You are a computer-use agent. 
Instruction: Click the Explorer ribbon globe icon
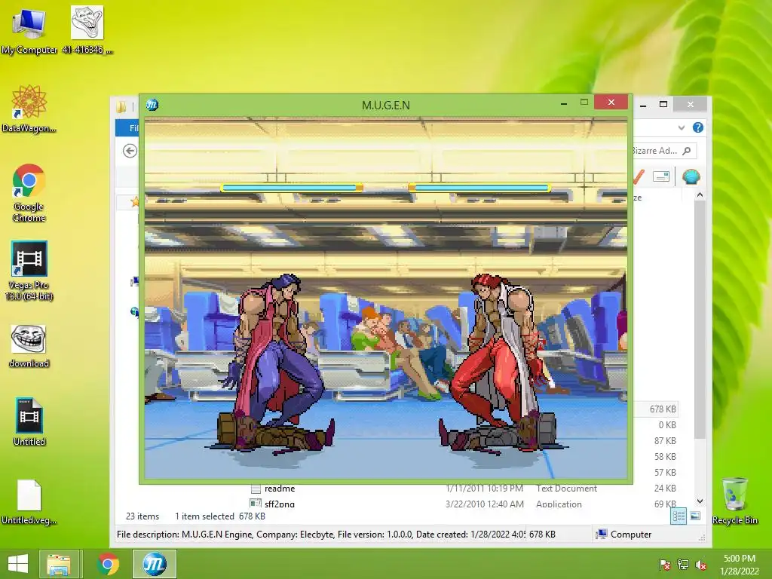tap(691, 176)
